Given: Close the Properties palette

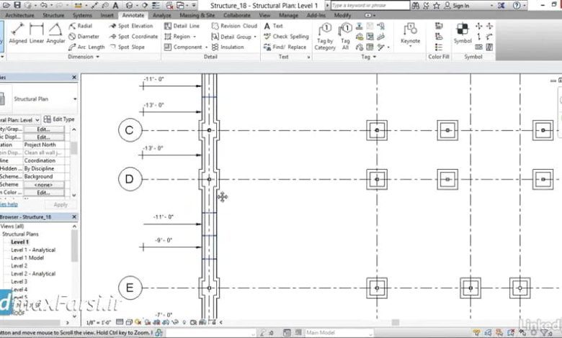Looking at the screenshot, I should 74,77.
